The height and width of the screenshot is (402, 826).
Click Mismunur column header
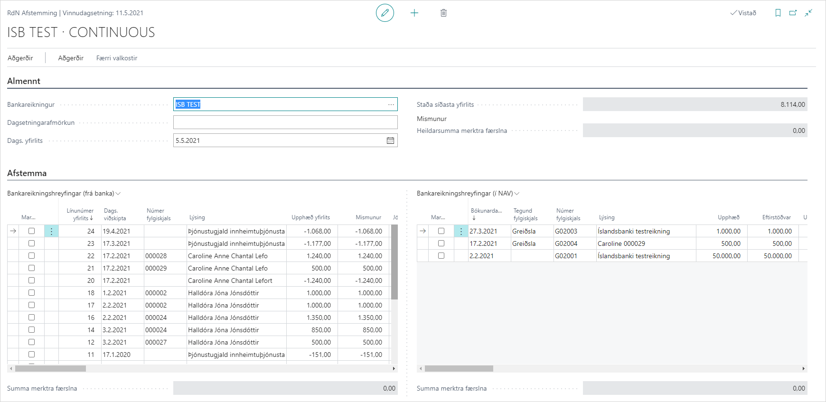(x=368, y=217)
